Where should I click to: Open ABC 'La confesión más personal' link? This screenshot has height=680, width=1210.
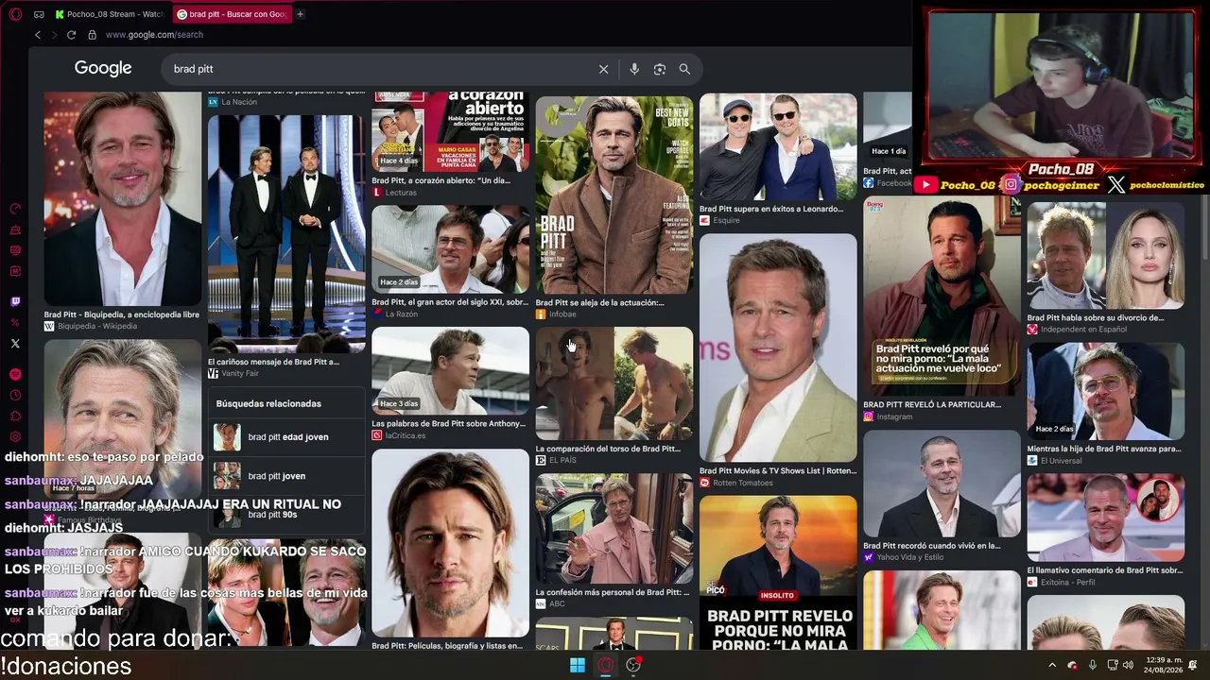tap(613, 592)
